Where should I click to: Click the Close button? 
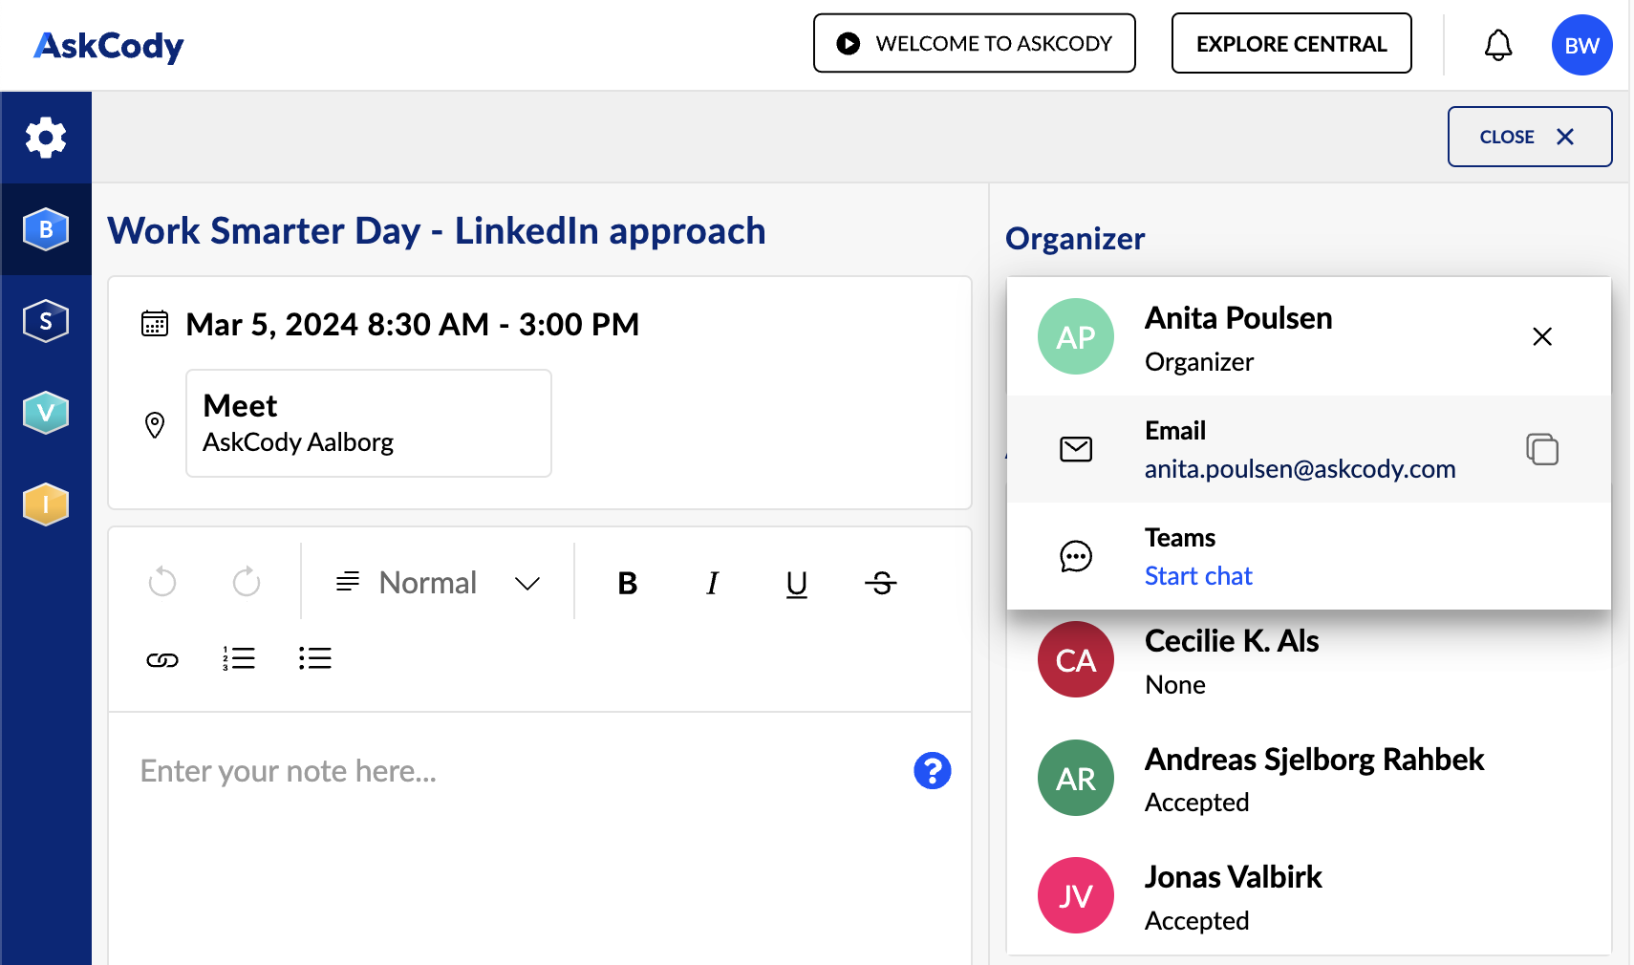1530,137
